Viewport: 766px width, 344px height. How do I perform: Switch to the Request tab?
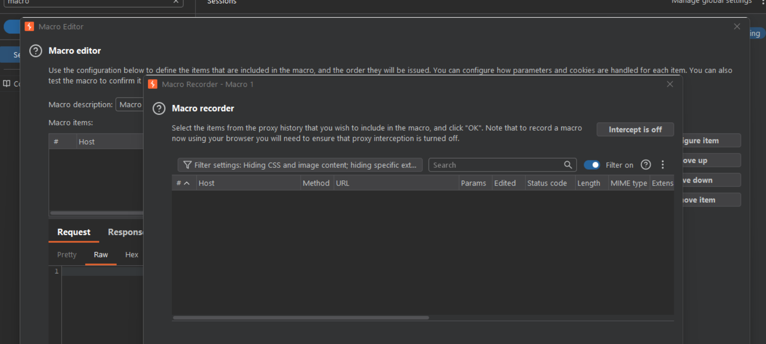click(74, 232)
